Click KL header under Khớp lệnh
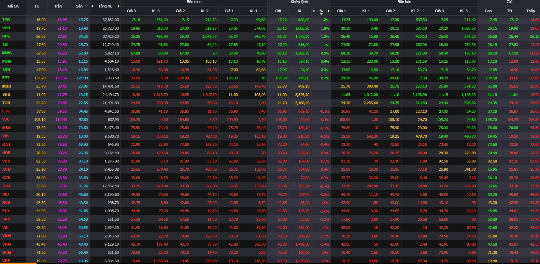The width and height of the screenshot is (540, 264). (x=300, y=11)
